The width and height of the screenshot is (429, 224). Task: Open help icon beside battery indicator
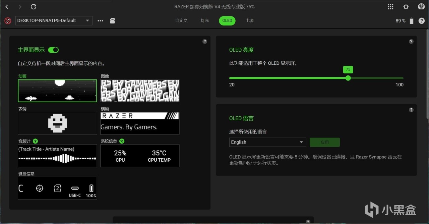click(421, 21)
